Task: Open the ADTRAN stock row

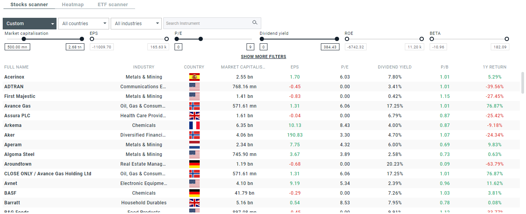Action: click(x=262, y=87)
